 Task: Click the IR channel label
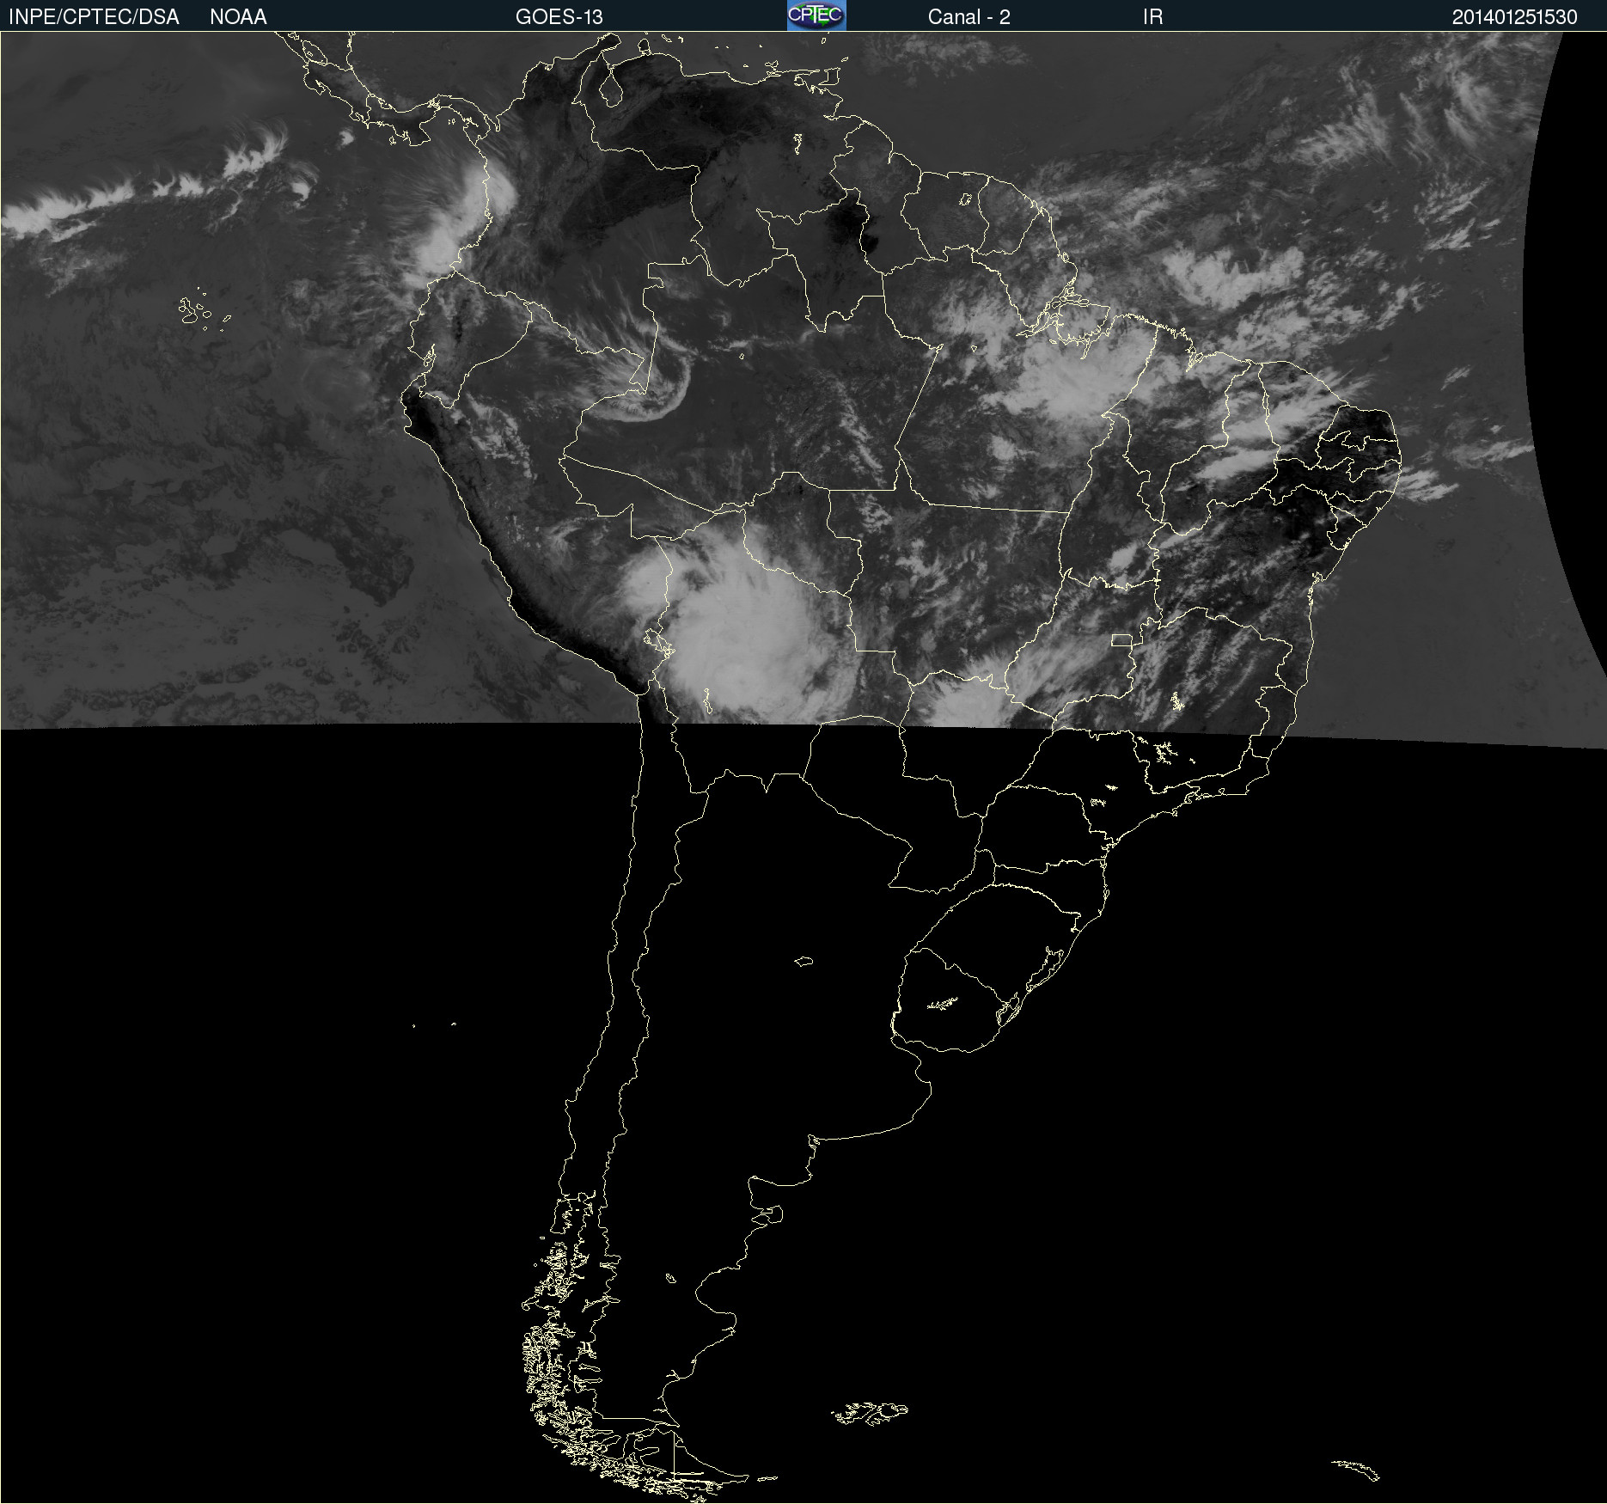pyautogui.click(x=1152, y=17)
